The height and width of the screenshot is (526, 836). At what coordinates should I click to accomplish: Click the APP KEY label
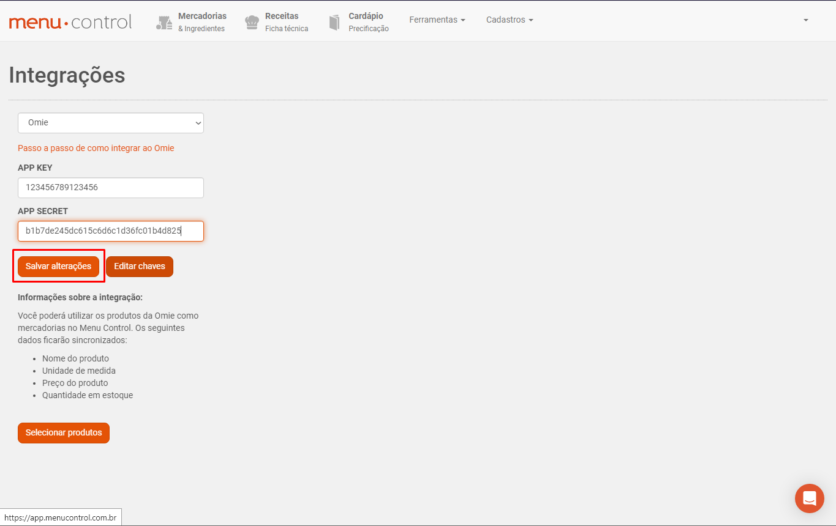click(35, 168)
